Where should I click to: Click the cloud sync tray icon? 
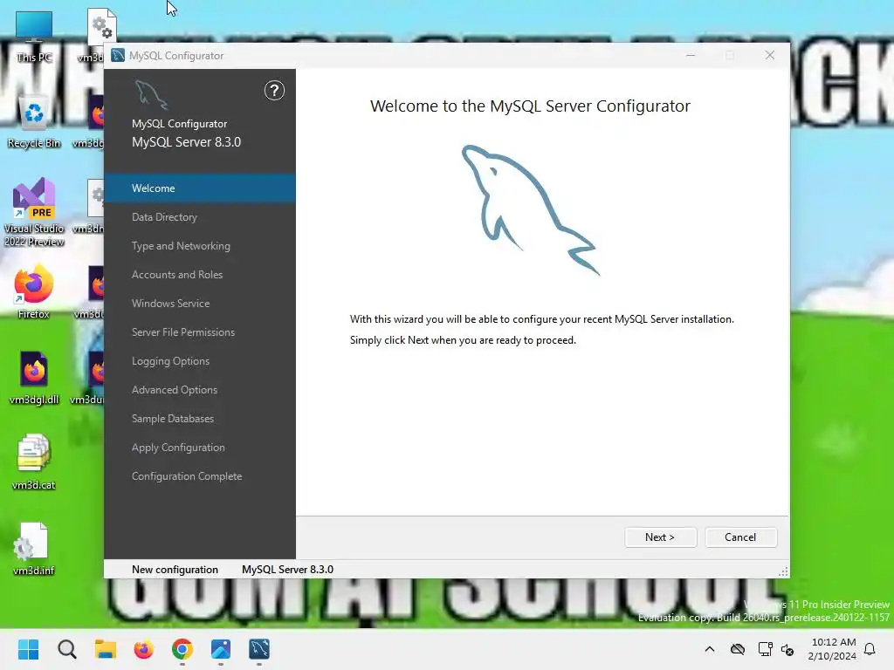738,649
